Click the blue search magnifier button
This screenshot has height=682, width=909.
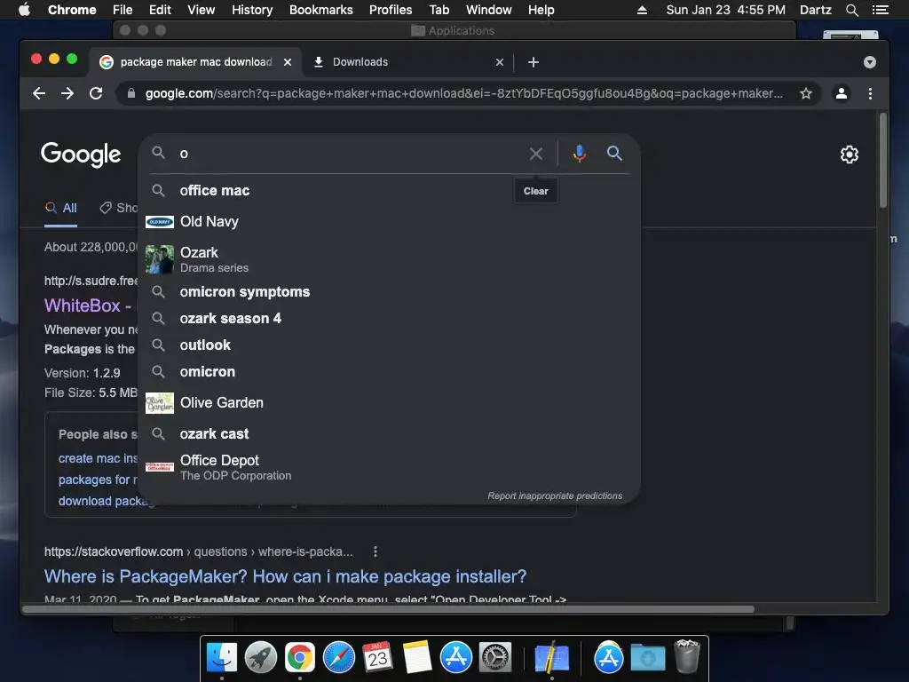pos(614,153)
